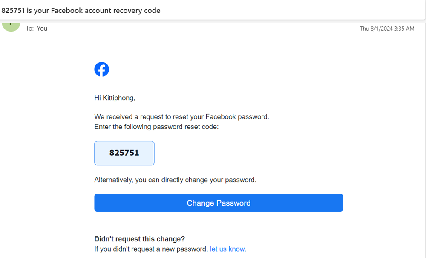Click "If you didn't request a new password" text
Screen dimensions: 426x258
point(151,249)
